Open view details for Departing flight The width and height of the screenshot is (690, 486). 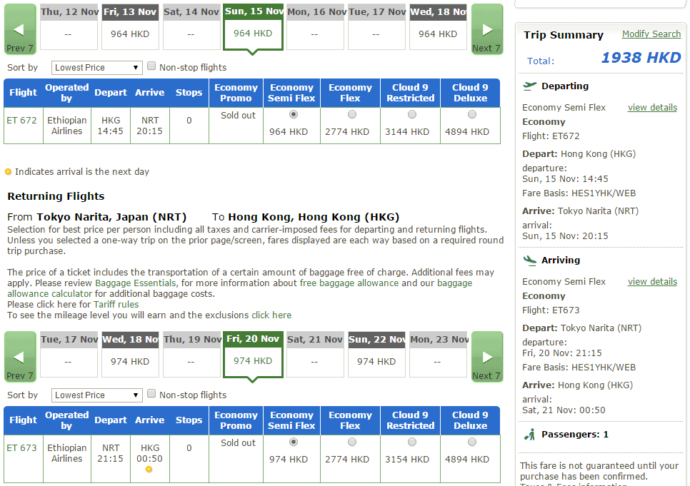click(652, 108)
